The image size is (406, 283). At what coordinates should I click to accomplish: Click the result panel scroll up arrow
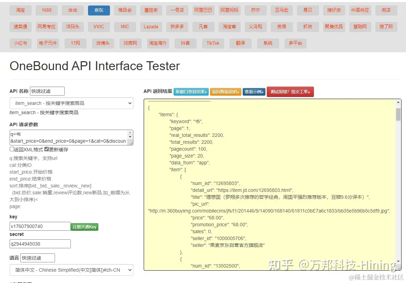(x=398, y=102)
